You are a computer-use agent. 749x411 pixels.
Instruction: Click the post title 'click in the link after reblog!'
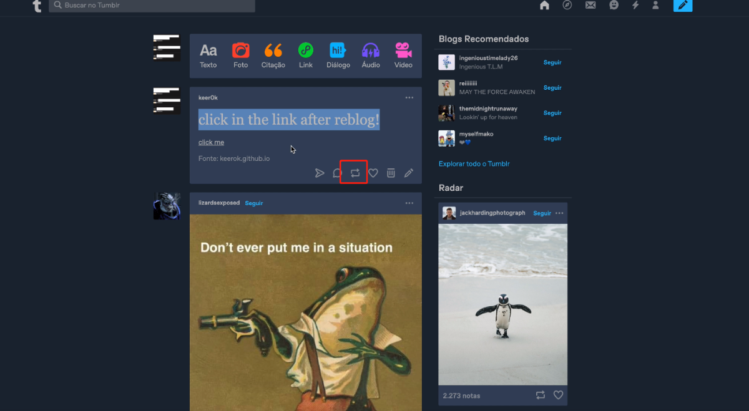click(289, 120)
